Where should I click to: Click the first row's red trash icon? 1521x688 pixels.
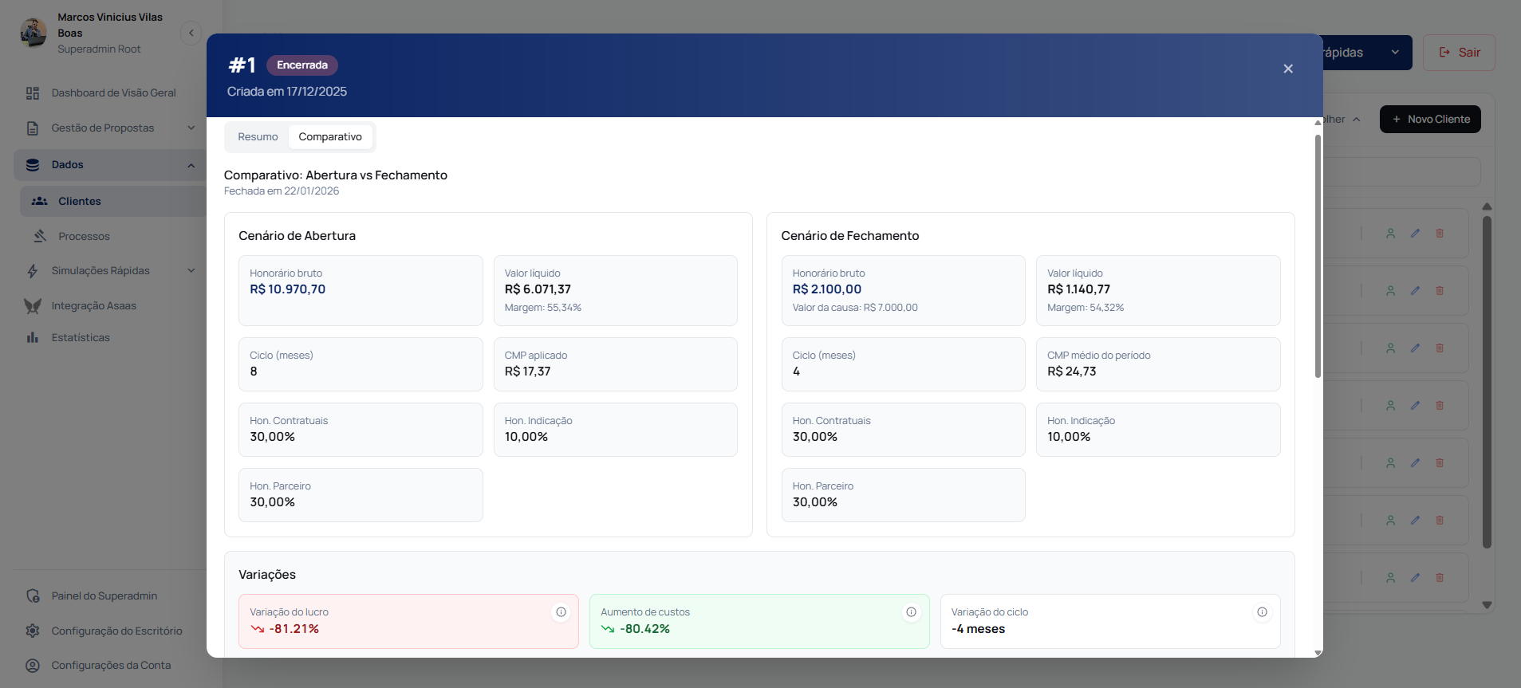pos(1440,234)
